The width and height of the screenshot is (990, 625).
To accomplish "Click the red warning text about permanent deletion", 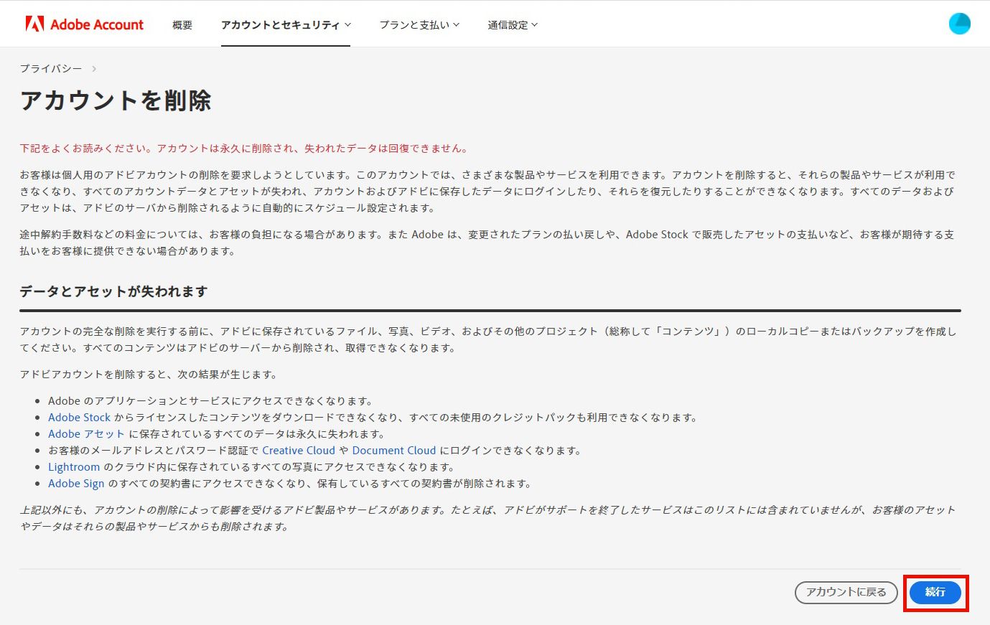I will [x=245, y=149].
